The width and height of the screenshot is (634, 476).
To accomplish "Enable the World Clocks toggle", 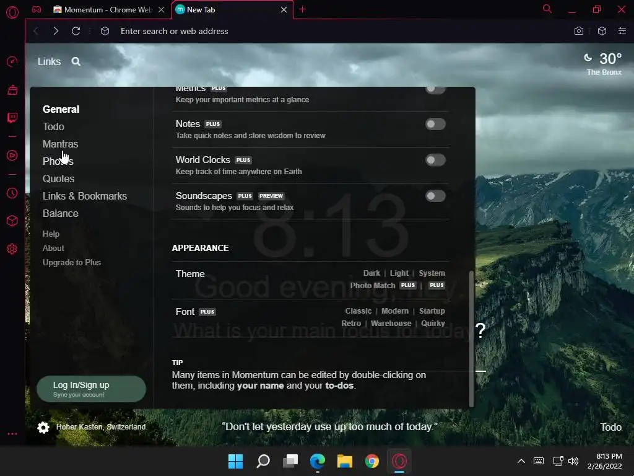I will click(x=435, y=160).
